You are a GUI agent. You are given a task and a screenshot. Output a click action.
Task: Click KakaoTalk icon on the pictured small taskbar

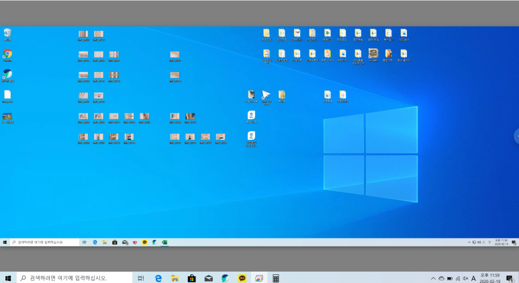144,242
